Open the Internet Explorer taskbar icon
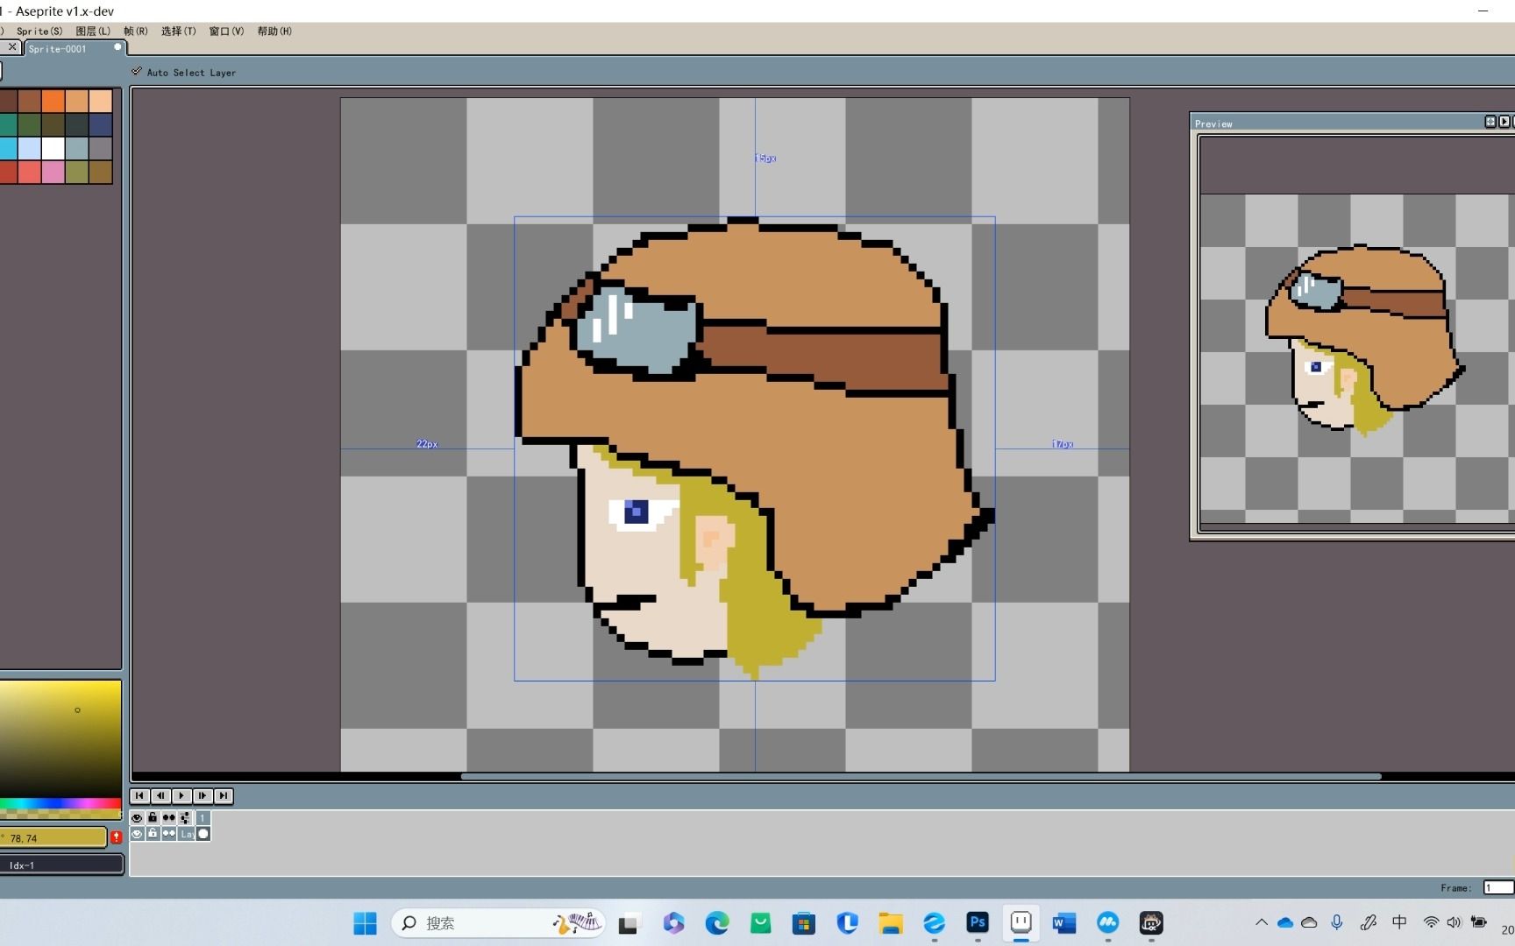This screenshot has width=1515, height=946. 935,922
